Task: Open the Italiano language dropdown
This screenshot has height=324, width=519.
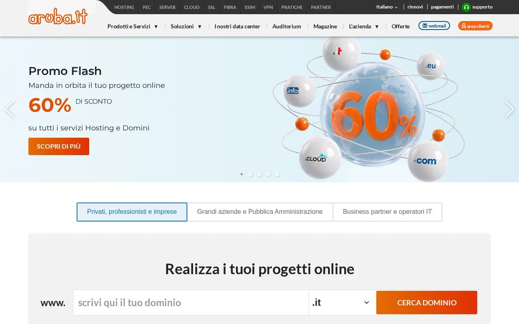Action: (x=387, y=7)
